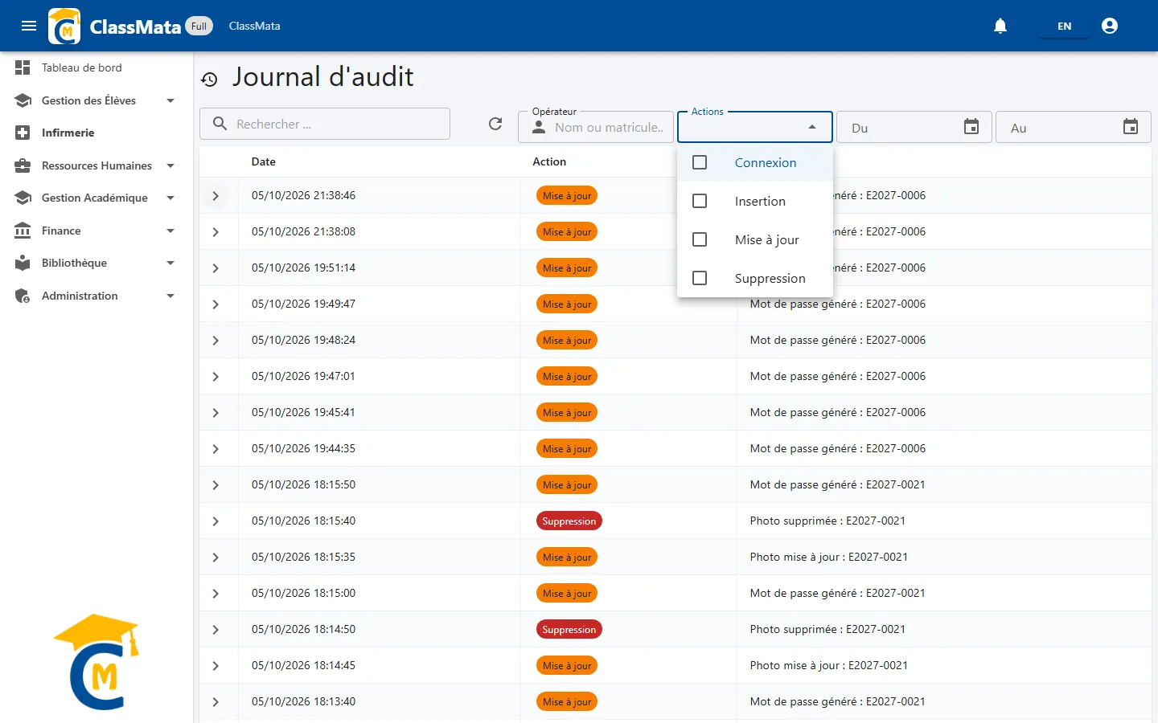Open the hamburger navigation menu
The image size is (1158, 723).
pos(29,26)
